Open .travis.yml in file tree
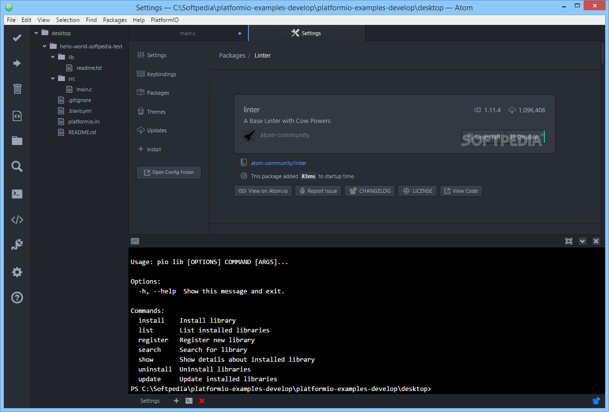Screen dimensions: 609x412 tap(80, 111)
